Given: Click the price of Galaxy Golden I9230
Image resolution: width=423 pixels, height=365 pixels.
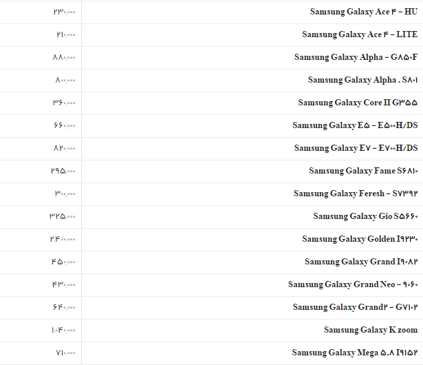Looking at the screenshot, I should pos(63,239).
